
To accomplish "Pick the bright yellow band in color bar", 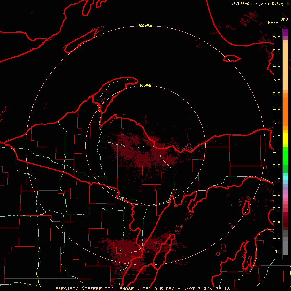I will tap(286, 138).
